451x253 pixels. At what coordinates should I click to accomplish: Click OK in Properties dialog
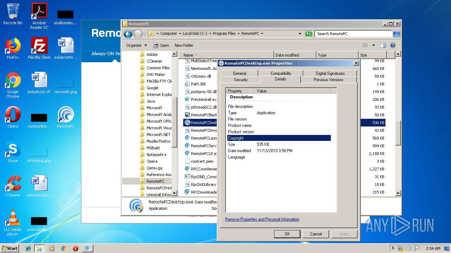tap(287, 234)
